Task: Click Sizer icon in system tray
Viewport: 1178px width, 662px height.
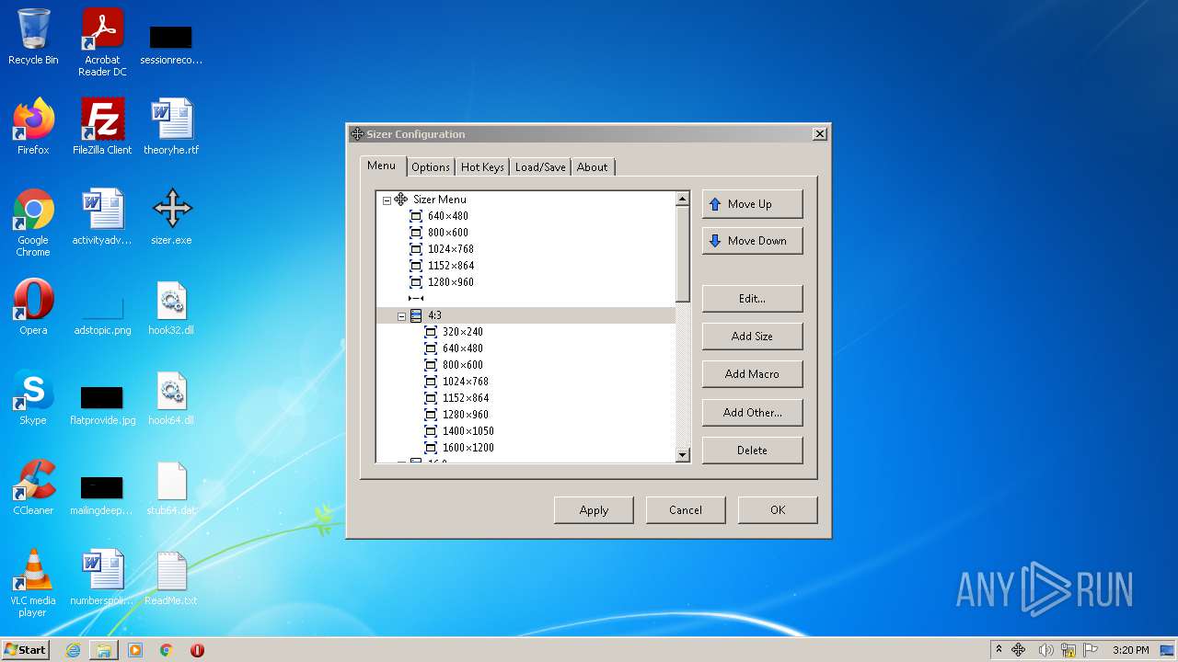Action: (x=1019, y=650)
